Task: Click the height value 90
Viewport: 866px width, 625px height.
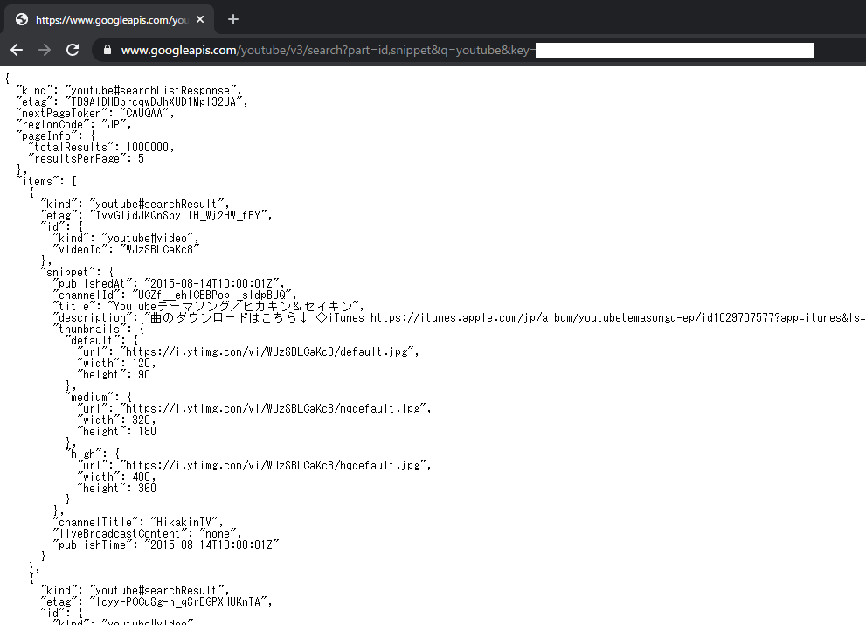Action: tap(144, 375)
